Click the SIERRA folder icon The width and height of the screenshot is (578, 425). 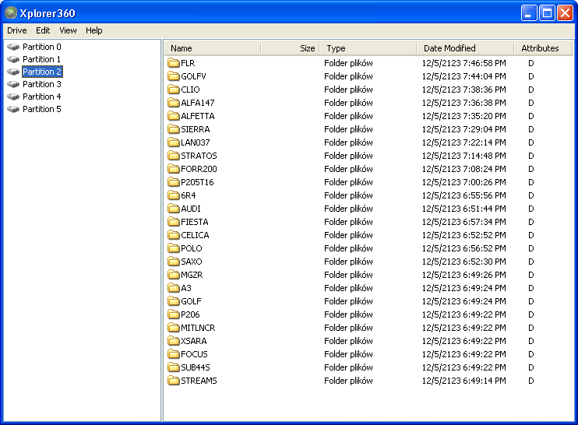tap(173, 129)
